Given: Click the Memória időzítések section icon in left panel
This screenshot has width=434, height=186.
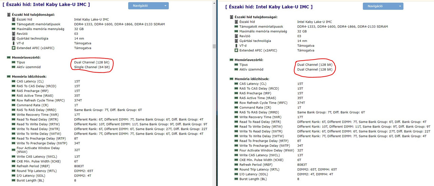Looking at the screenshot, I should click(9, 77).
